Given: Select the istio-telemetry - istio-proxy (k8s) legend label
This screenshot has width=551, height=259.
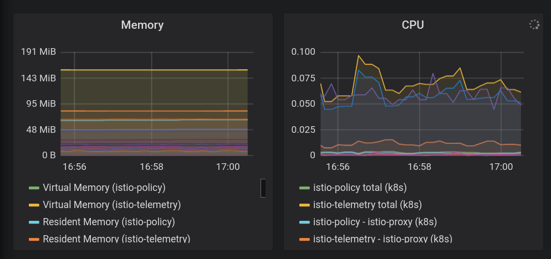Looking at the screenshot, I should coord(382,239).
